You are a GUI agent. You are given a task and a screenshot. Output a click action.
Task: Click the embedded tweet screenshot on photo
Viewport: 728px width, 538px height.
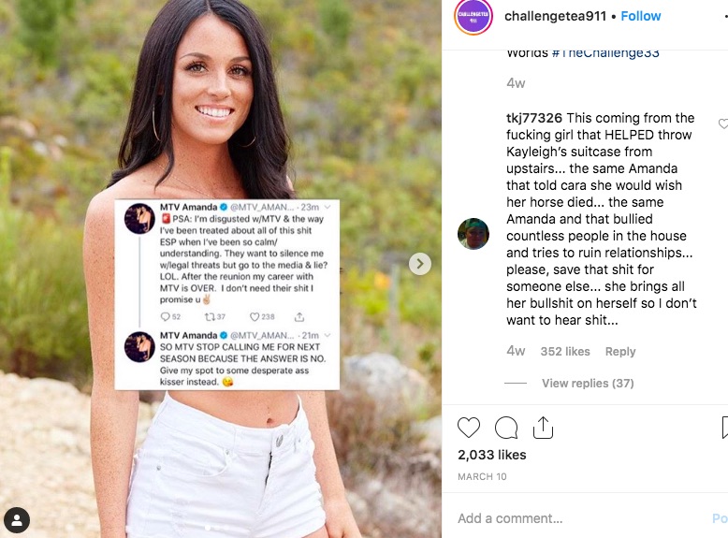click(227, 295)
